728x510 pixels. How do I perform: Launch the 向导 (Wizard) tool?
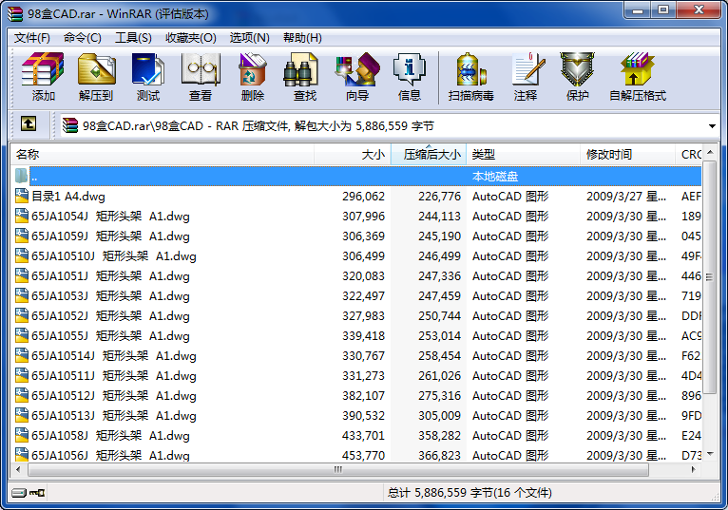tap(357, 77)
